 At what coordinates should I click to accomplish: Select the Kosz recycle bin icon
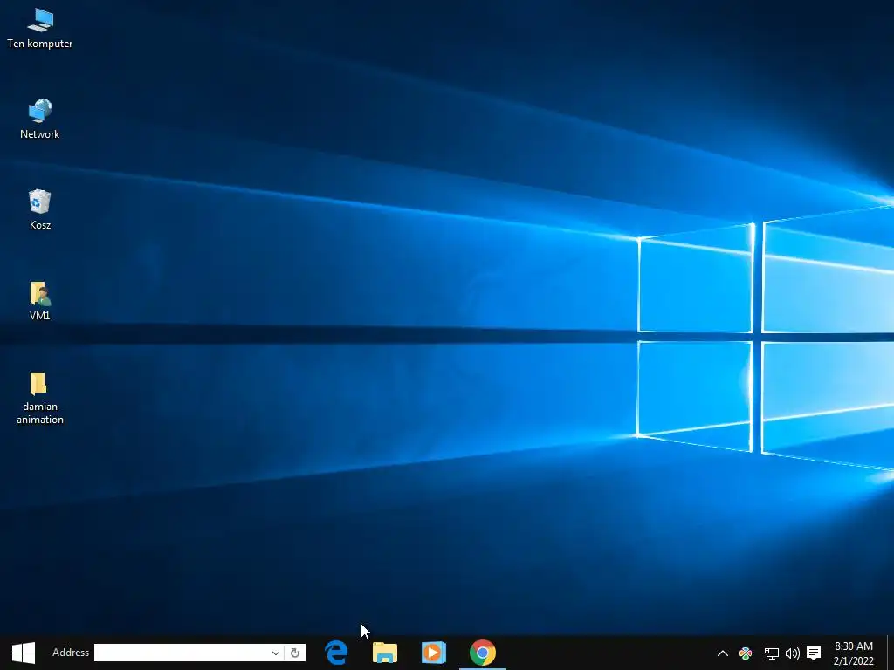pyautogui.click(x=40, y=209)
